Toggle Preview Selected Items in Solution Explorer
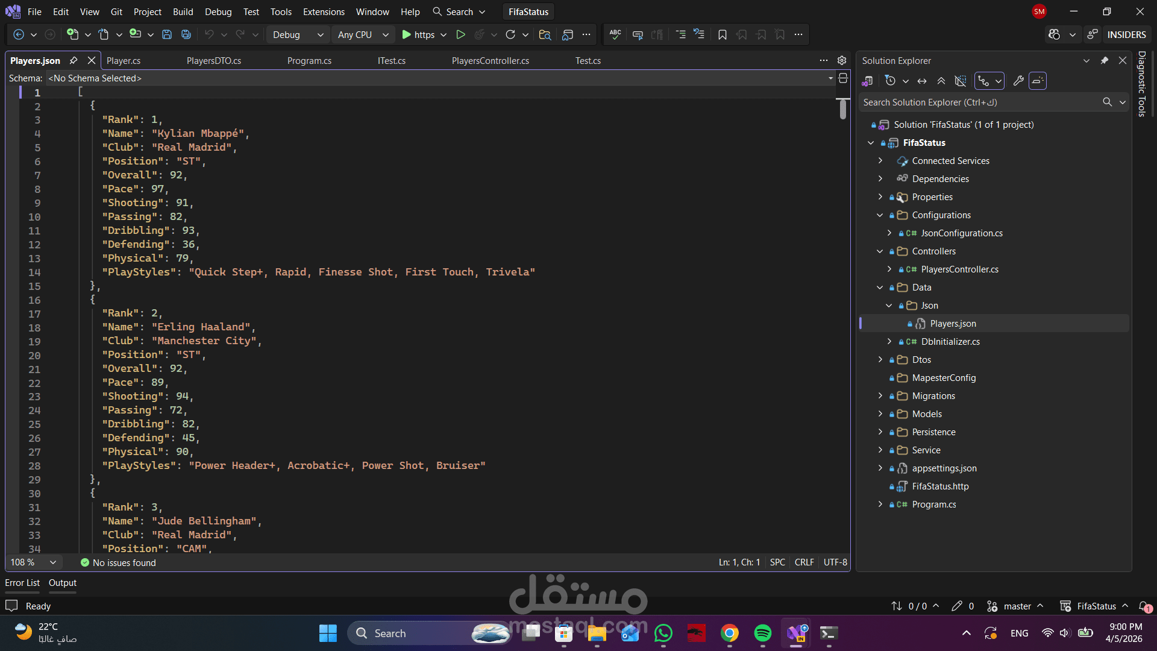This screenshot has width=1157, height=651. click(1037, 81)
